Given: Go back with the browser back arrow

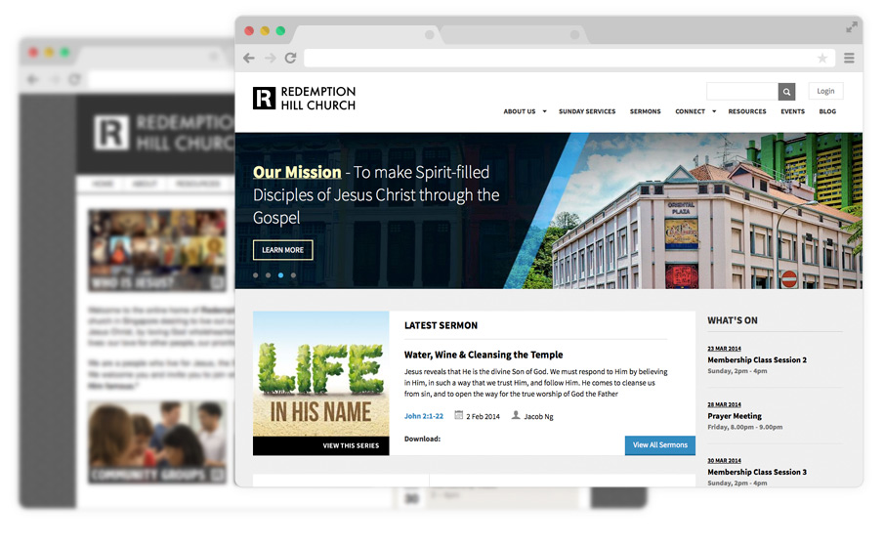Looking at the screenshot, I should coord(249,58).
